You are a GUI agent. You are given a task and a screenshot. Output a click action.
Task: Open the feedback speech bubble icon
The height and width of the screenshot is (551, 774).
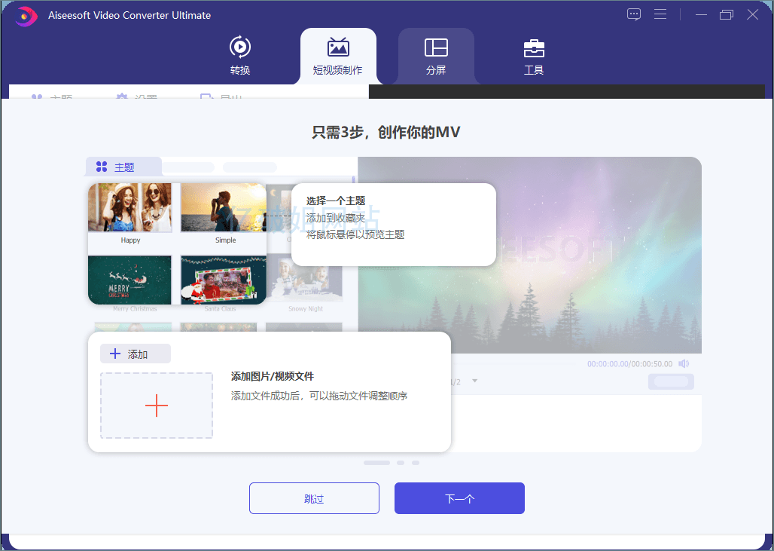pos(633,14)
